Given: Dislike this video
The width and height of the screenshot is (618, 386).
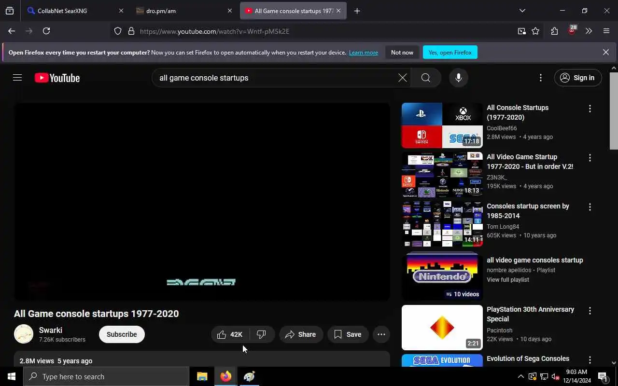Looking at the screenshot, I should coord(262,334).
